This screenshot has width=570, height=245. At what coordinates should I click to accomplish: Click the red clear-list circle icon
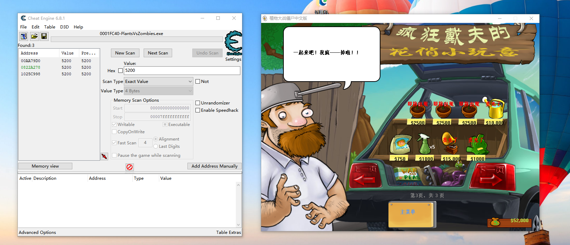click(x=129, y=167)
